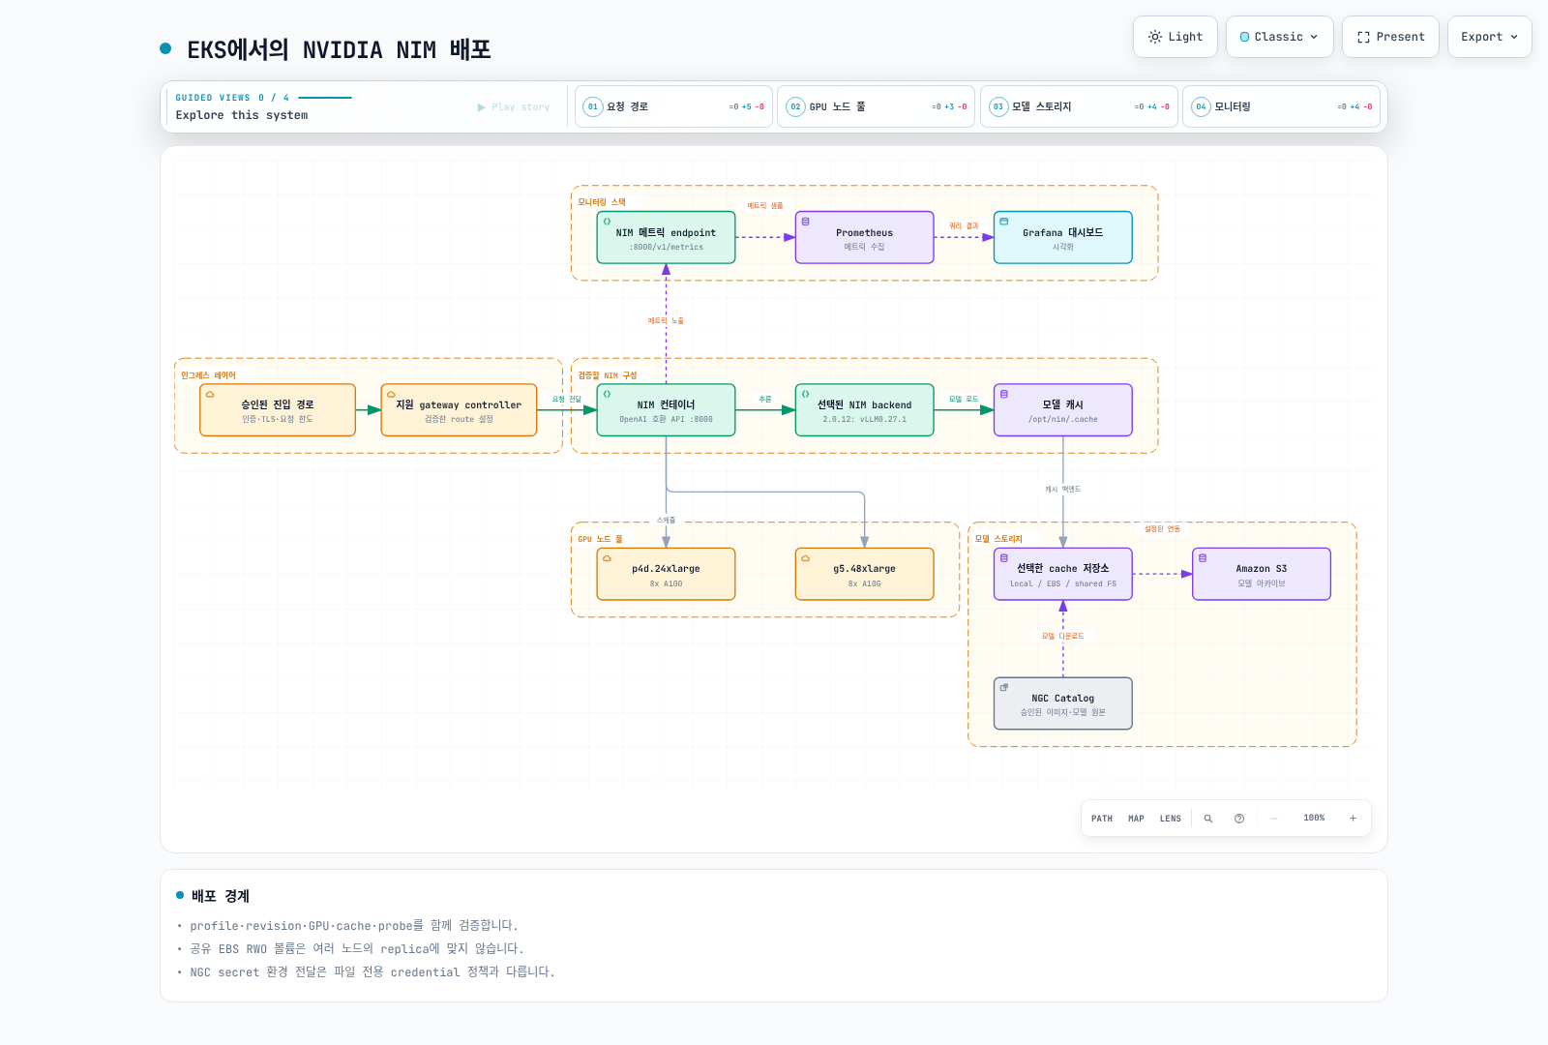
Task: Select the 모델 캐시 node
Action: 1062,410
